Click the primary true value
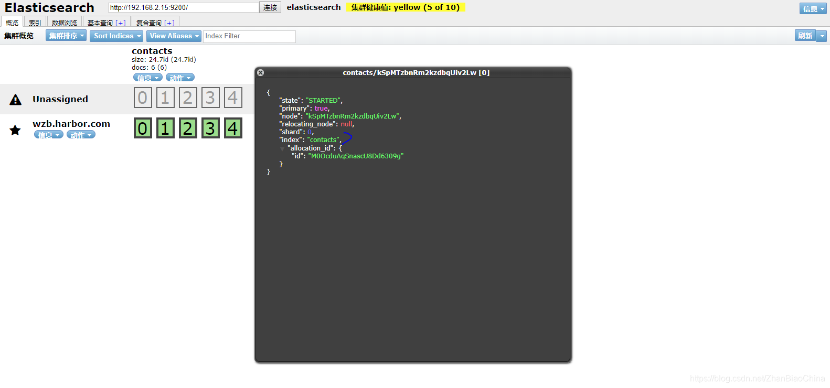This screenshot has width=830, height=388. (x=321, y=109)
